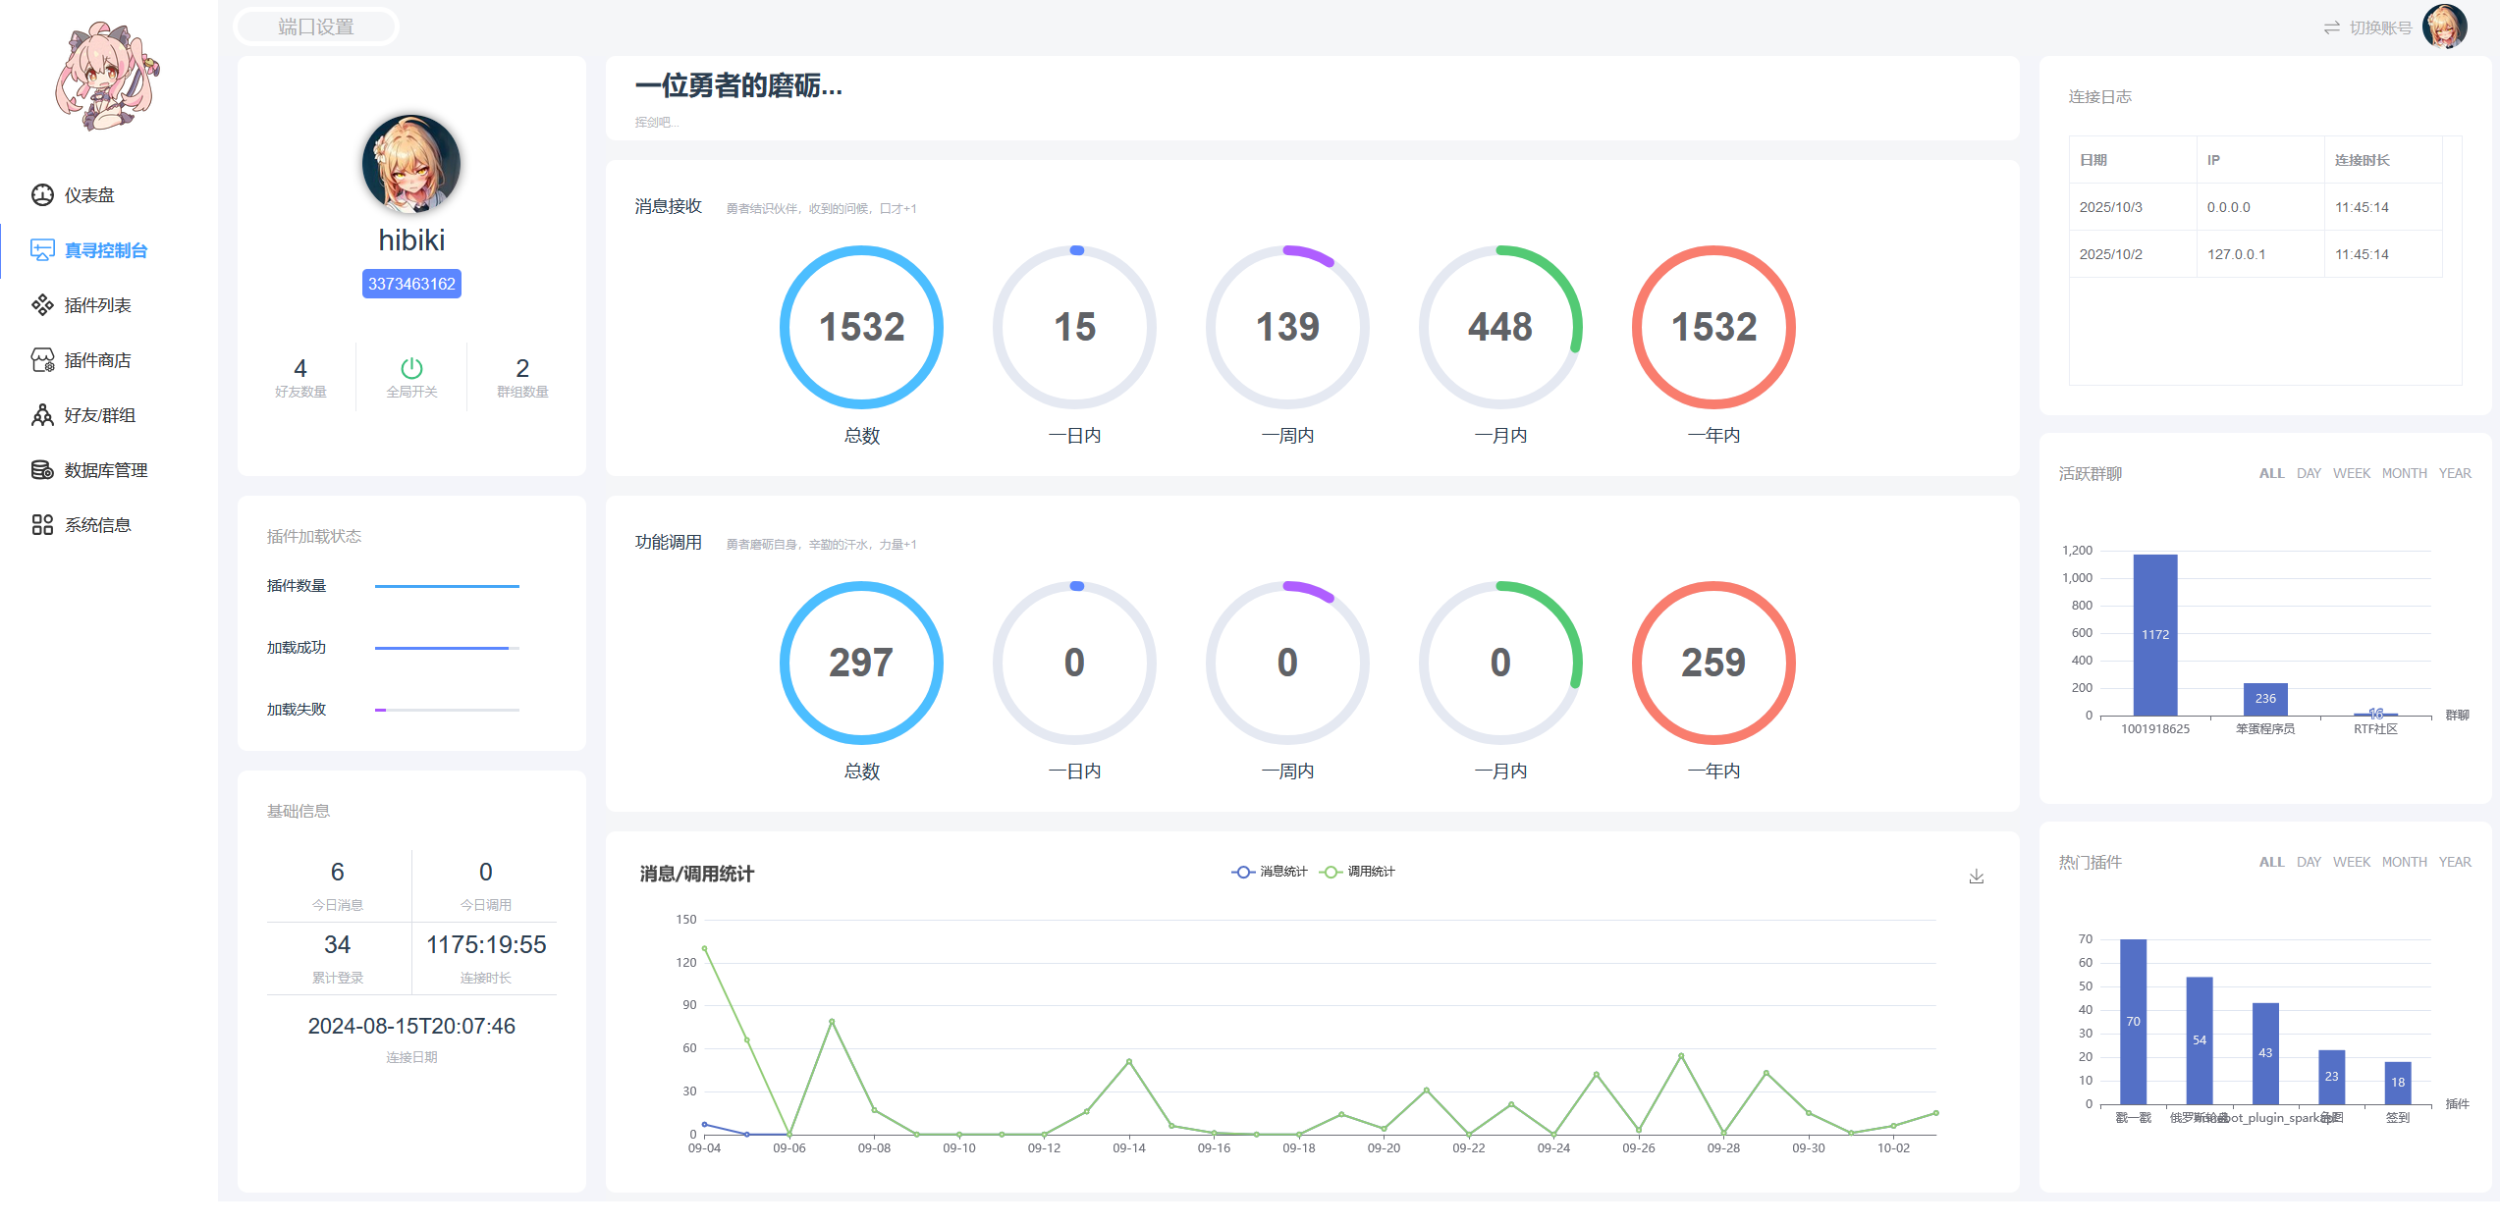Open the 系统信息 page
The image size is (2500, 1224).
[x=97, y=524]
